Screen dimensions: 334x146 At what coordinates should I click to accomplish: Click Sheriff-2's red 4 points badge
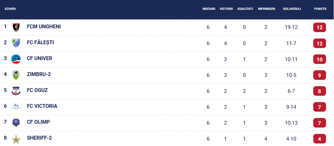tap(319, 139)
